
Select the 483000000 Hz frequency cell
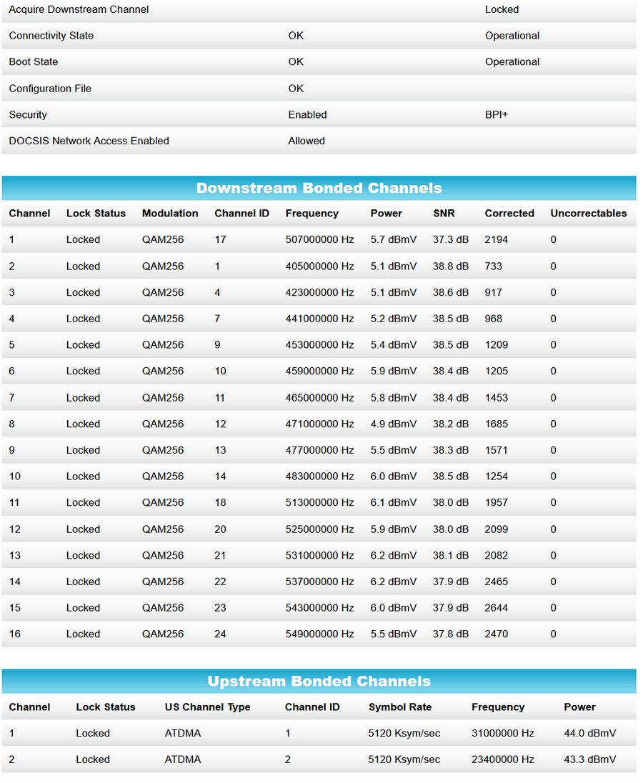319,477
